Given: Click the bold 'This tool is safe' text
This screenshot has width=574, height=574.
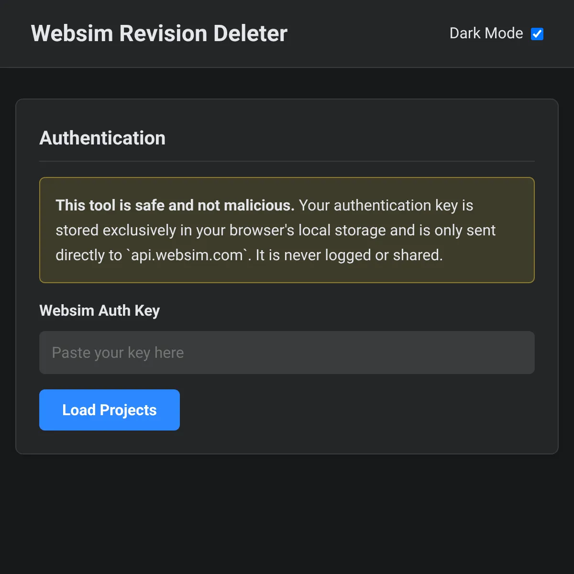Looking at the screenshot, I should click(x=110, y=205).
